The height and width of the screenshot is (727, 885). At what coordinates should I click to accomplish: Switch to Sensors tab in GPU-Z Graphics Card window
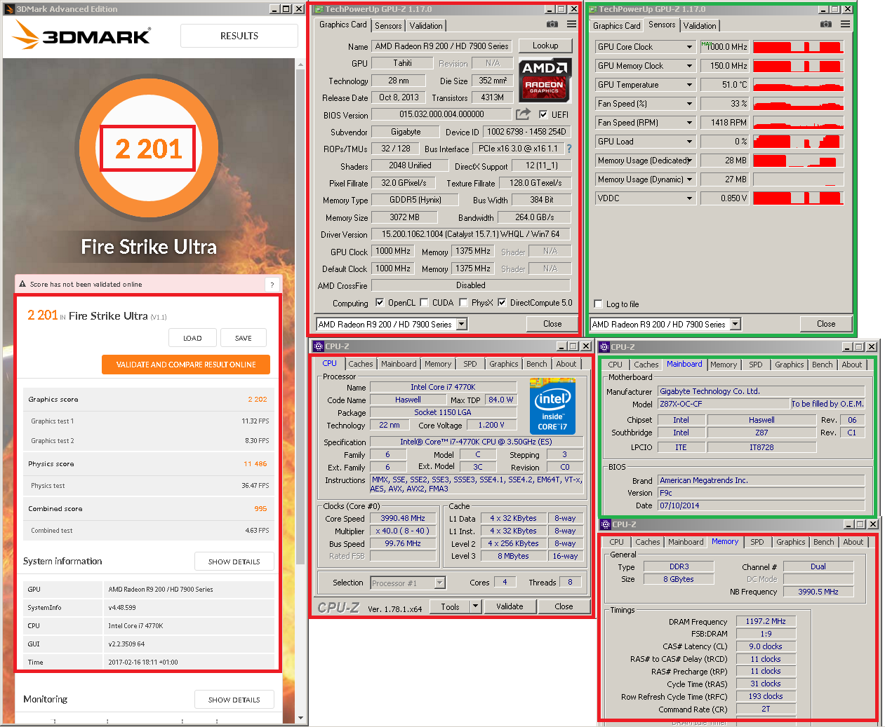pyautogui.click(x=388, y=26)
